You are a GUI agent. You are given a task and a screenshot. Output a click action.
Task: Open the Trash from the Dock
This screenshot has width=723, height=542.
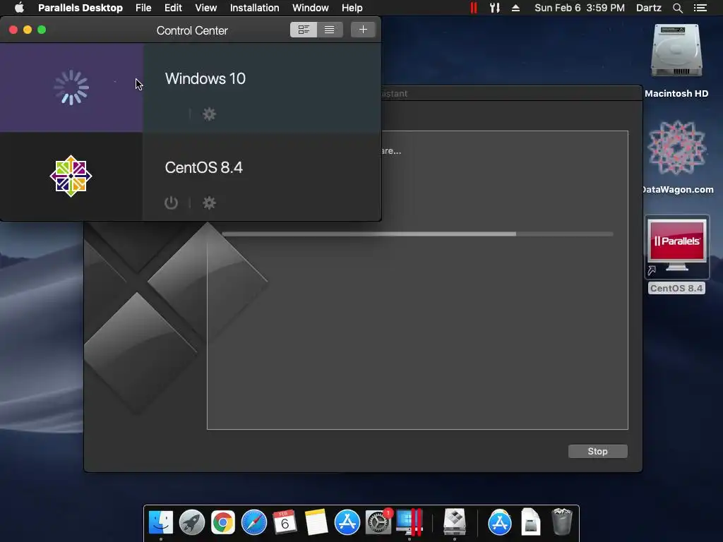click(x=561, y=522)
